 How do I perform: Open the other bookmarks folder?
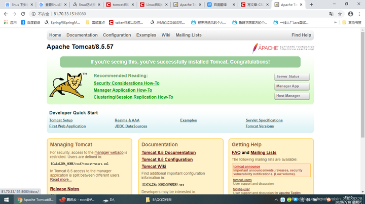(352, 23)
